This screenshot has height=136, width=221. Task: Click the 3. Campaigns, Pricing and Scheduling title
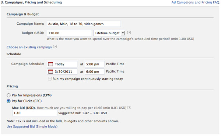tap(31, 3)
